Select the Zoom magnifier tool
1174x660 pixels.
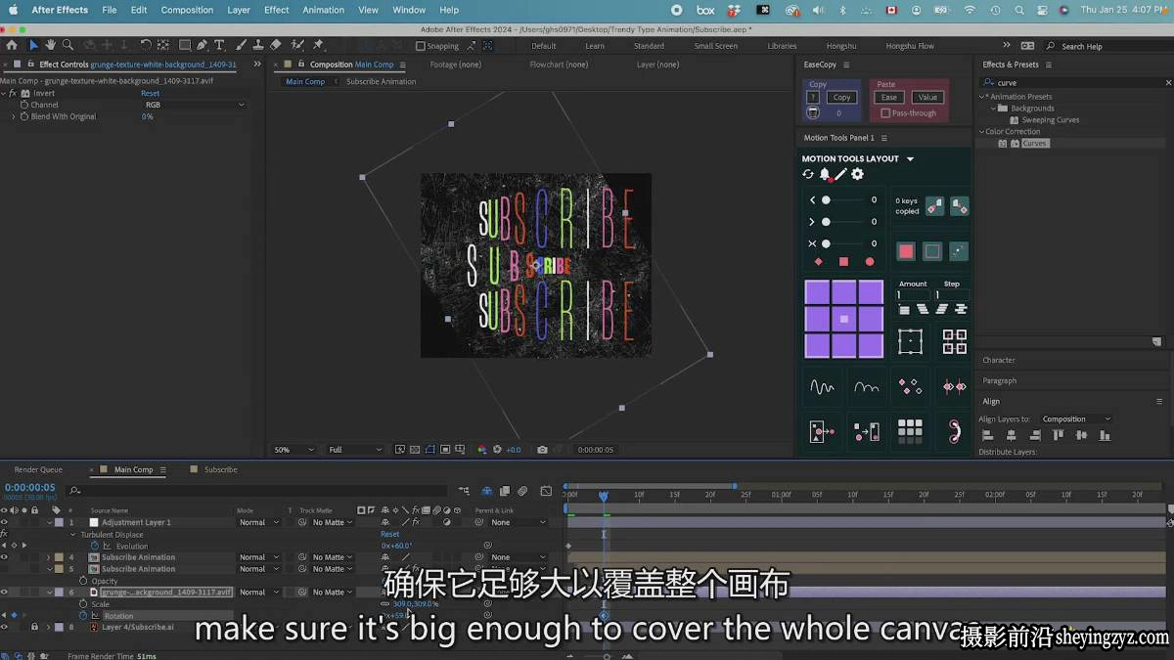click(68, 45)
